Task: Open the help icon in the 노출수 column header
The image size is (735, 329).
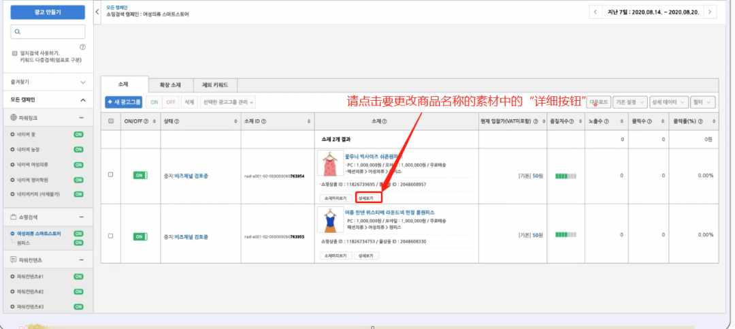Action: (606, 121)
